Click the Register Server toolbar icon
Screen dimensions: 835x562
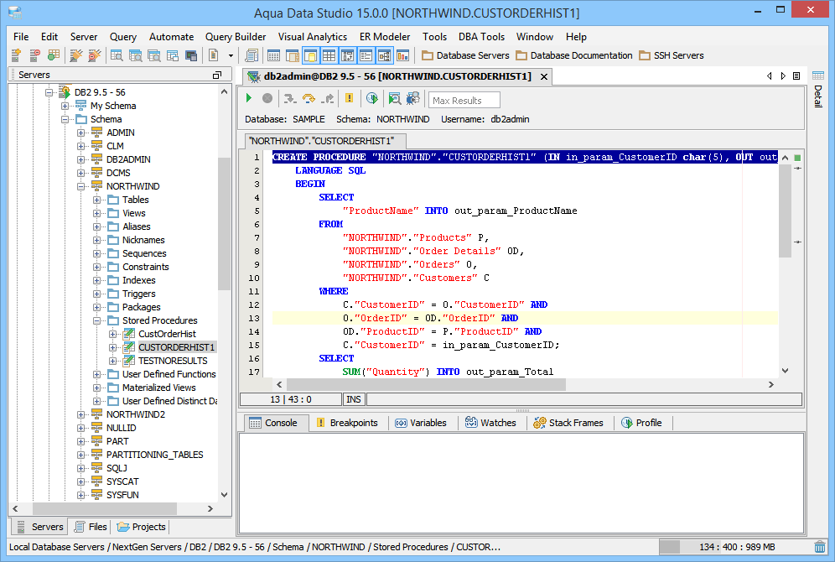point(15,55)
